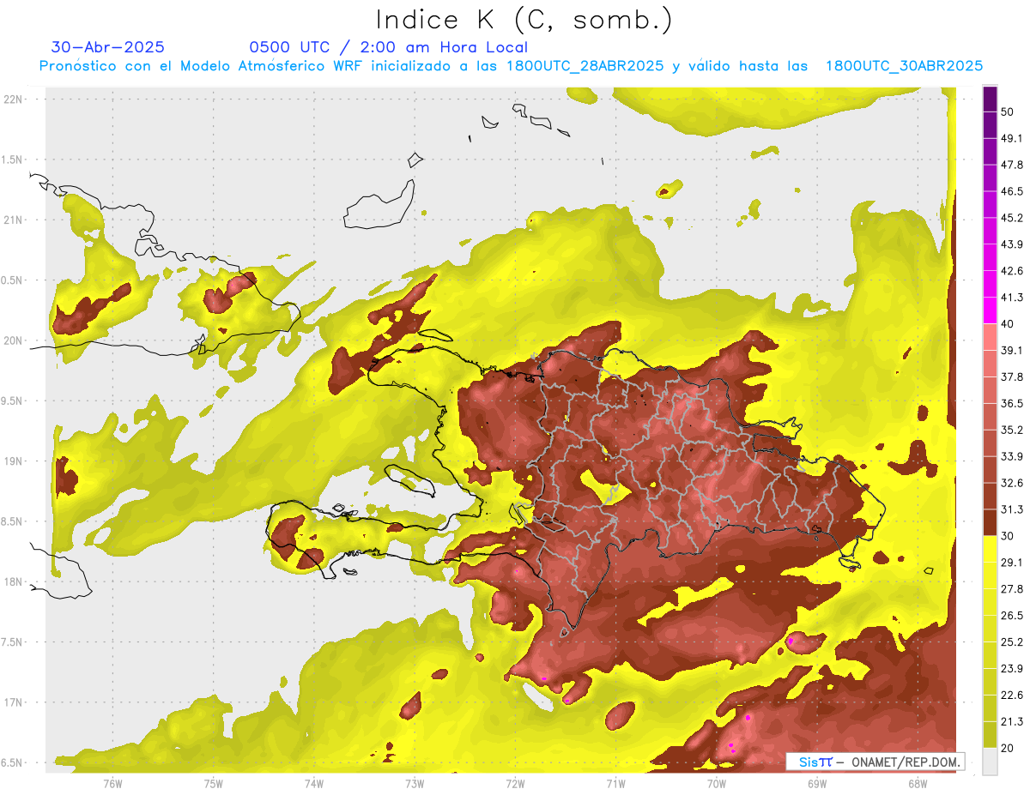The width and height of the screenshot is (1030, 795).
Task: Click legend value '29.1'
Action: (x=1012, y=563)
